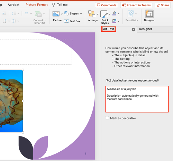Screen dimensions: 173x161
Task: Open the Arrange icon
Action: 92,14
